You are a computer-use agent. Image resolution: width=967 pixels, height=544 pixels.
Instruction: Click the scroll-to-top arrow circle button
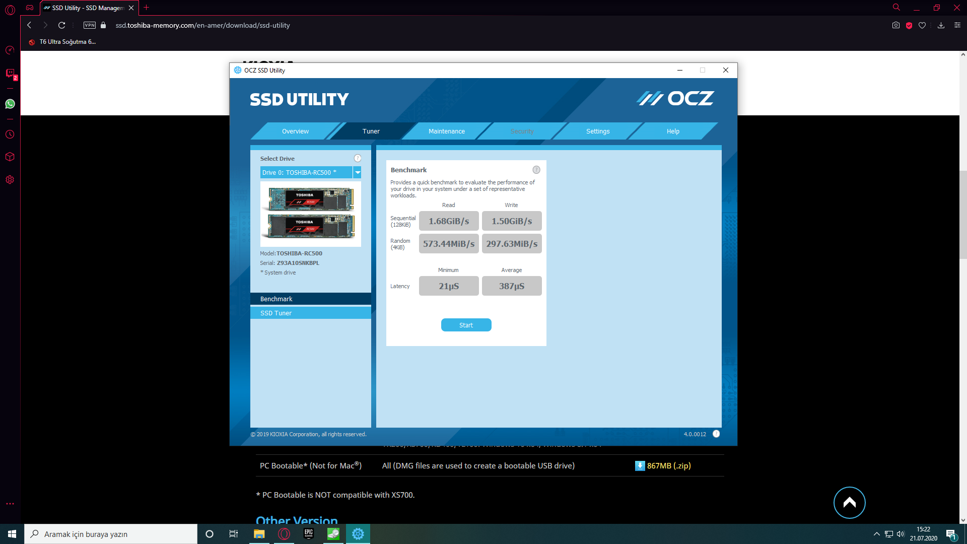click(x=849, y=502)
